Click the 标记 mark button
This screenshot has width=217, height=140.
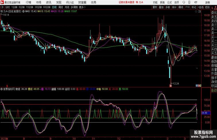pos(194,7)
